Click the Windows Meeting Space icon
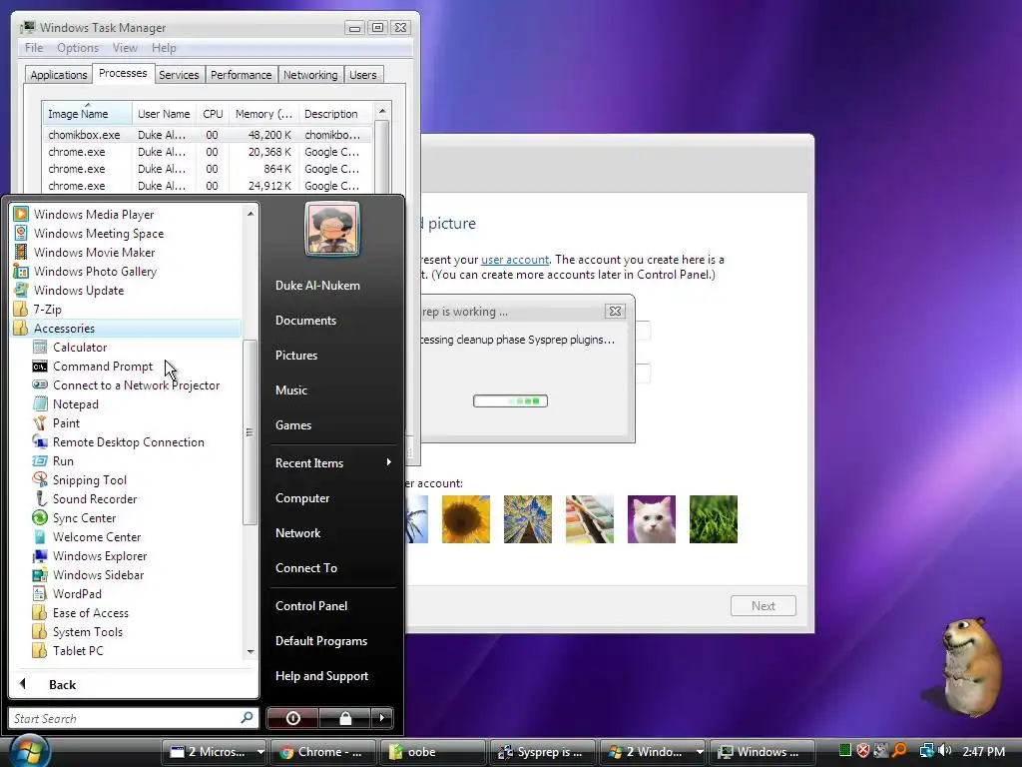The image size is (1022, 767). click(x=21, y=233)
